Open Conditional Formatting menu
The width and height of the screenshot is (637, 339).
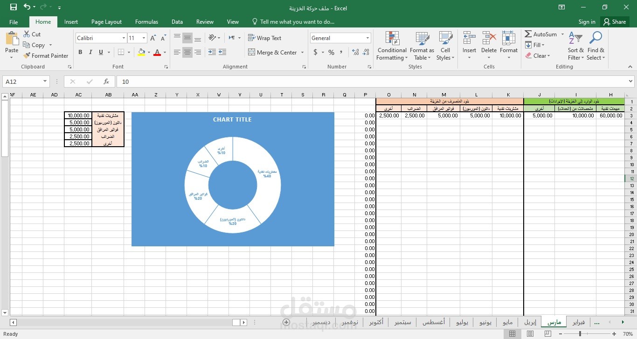pyautogui.click(x=392, y=46)
